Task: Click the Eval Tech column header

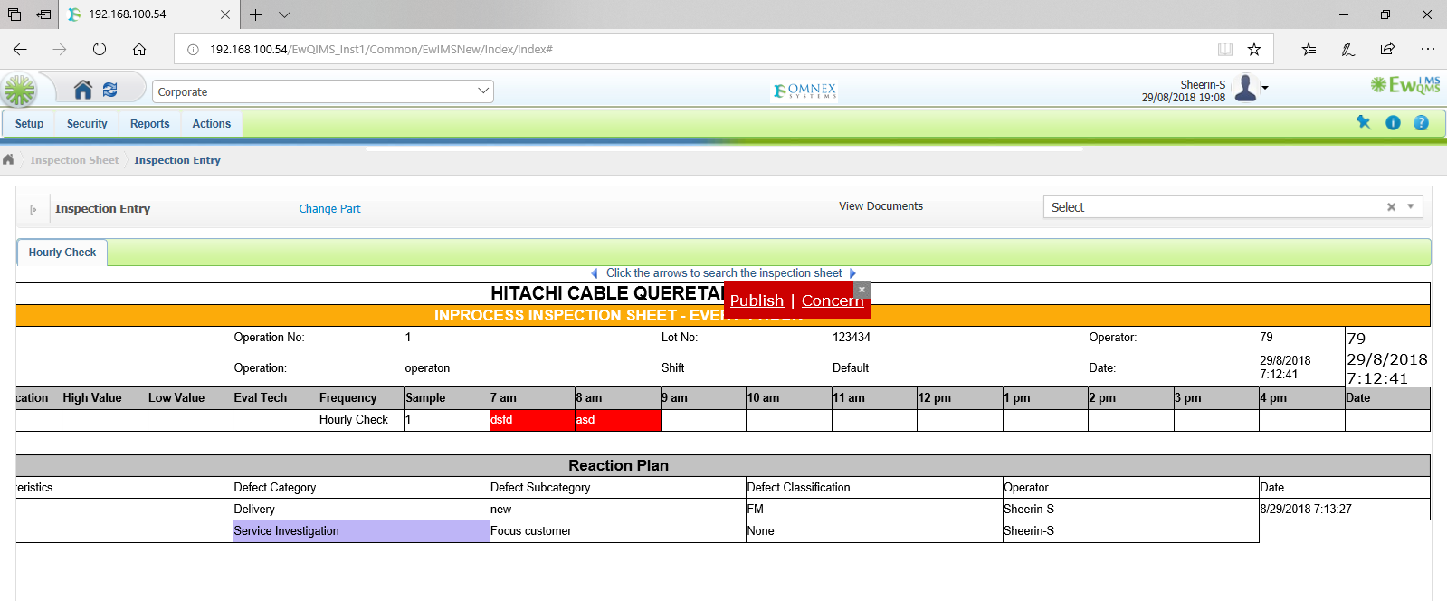Action: tap(276, 398)
